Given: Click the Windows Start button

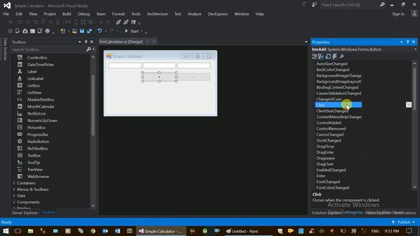Looking at the screenshot, I should pyautogui.click(x=6, y=231).
